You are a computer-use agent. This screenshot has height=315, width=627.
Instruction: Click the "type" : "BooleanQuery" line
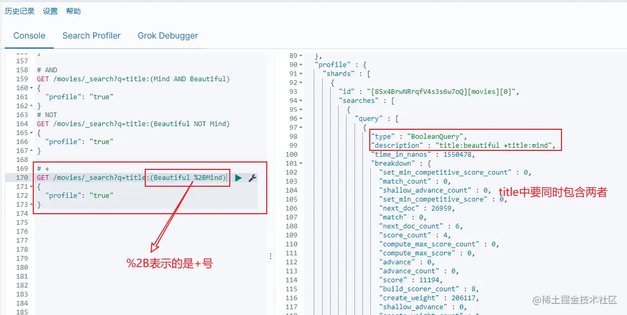click(x=419, y=137)
